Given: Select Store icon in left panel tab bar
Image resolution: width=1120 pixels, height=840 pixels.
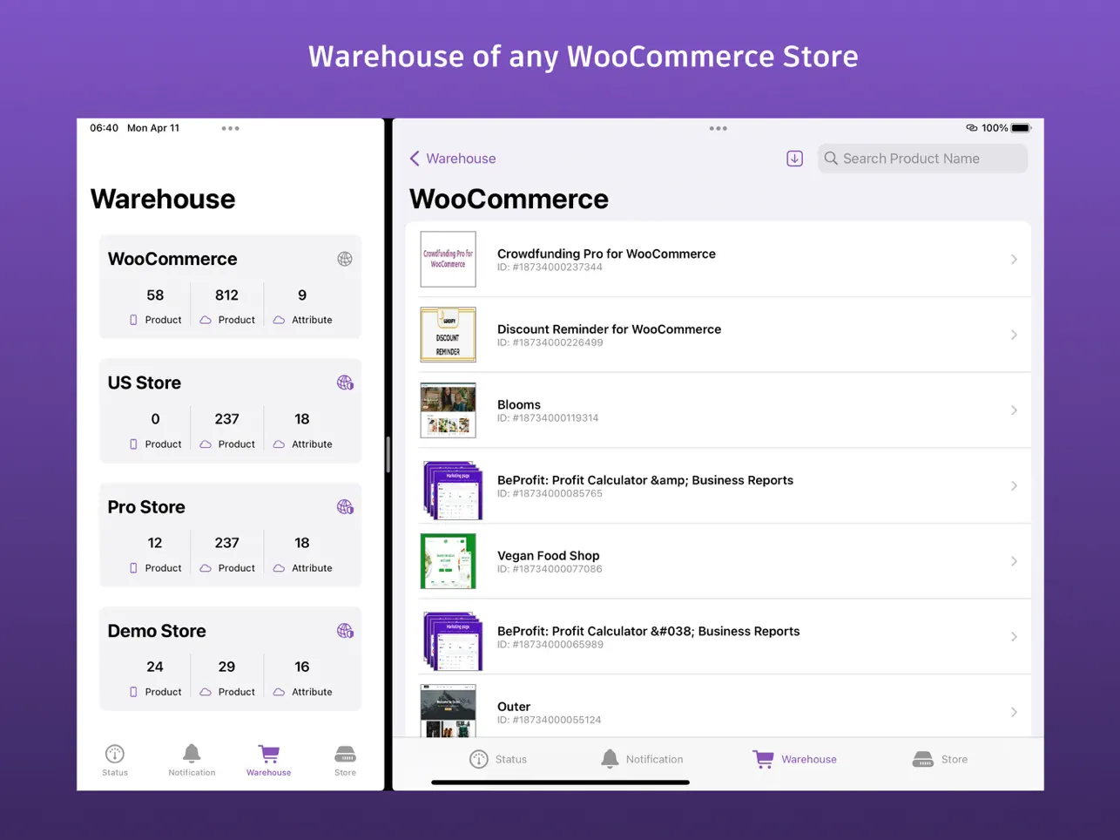Looking at the screenshot, I should click(345, 759).
